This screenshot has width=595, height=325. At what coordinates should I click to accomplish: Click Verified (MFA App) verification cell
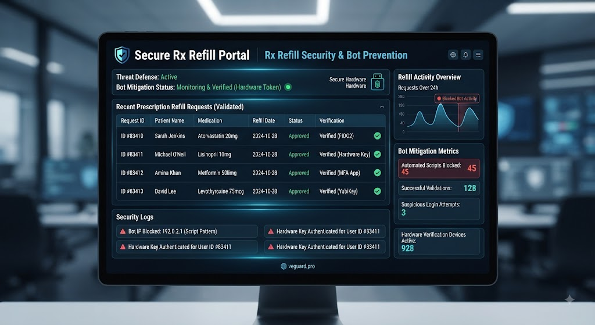339,173
